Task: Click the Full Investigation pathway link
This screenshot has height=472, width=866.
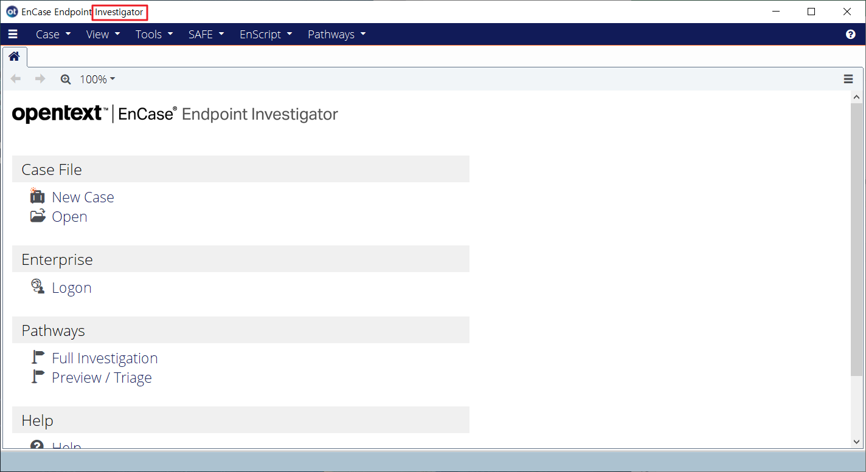Action: [x=105, y=358]
